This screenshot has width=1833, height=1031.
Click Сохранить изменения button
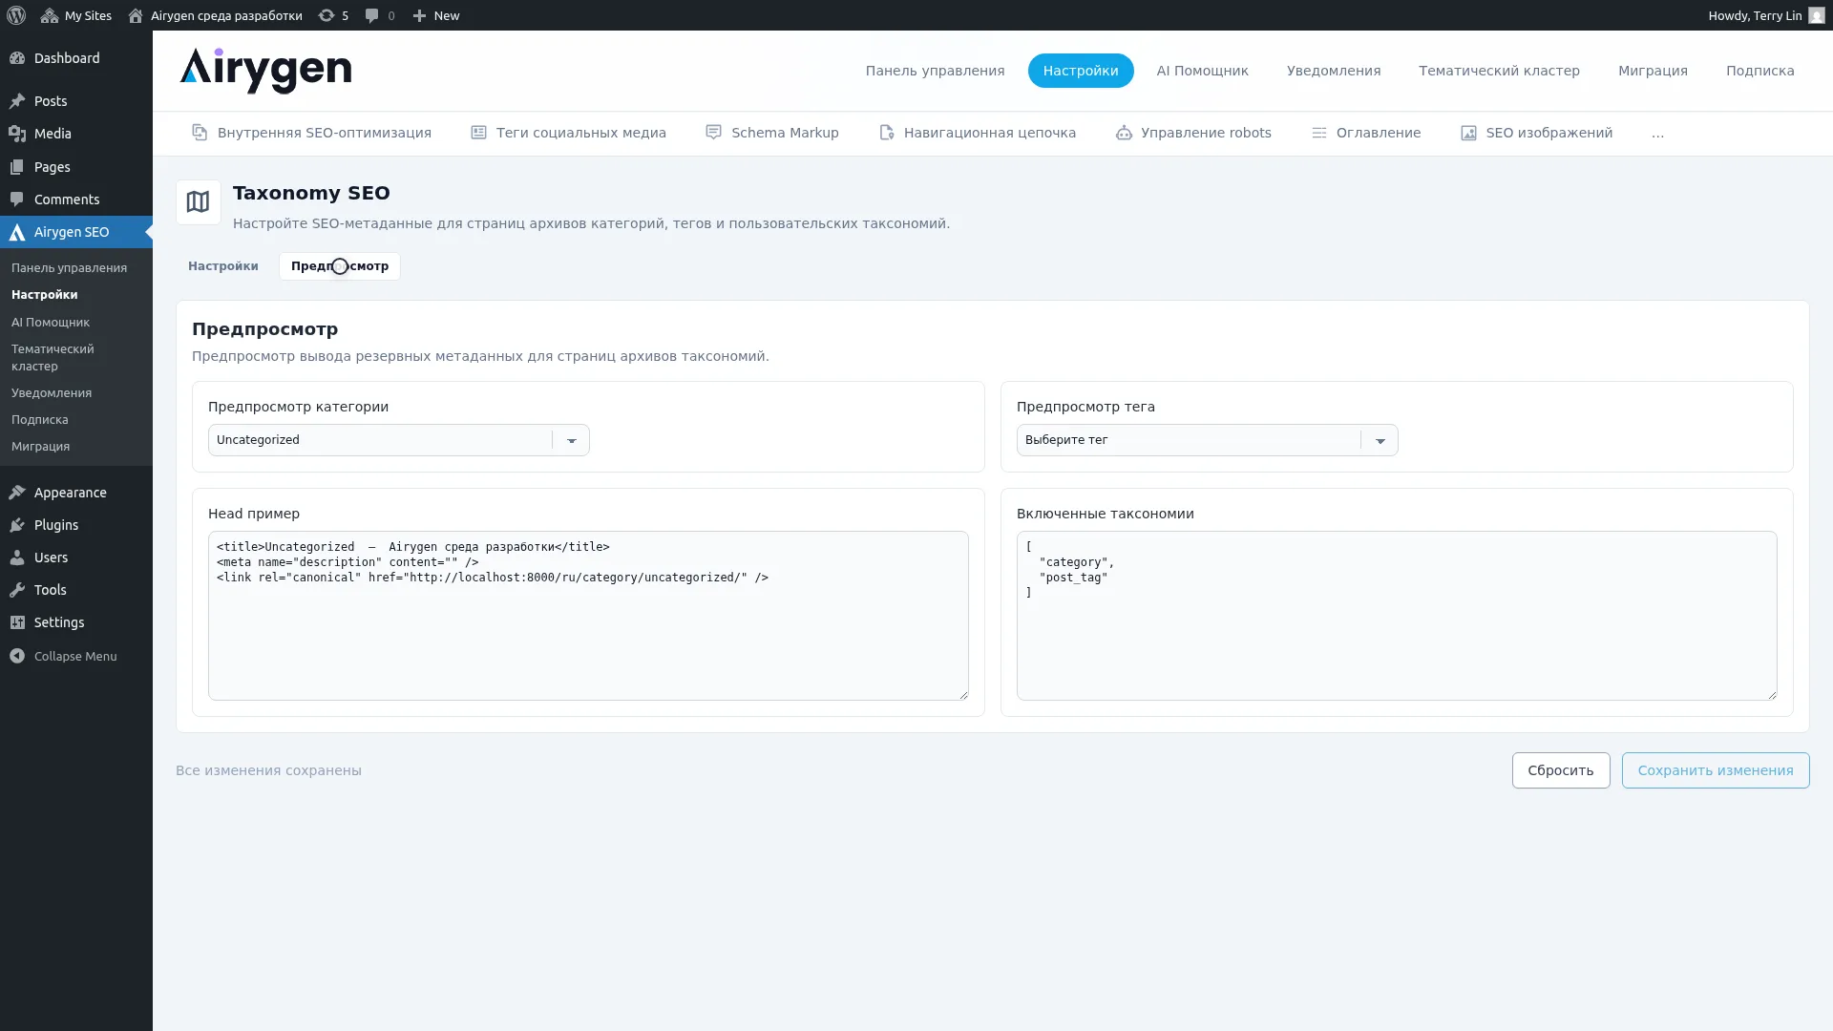[x=1716, y=770]
